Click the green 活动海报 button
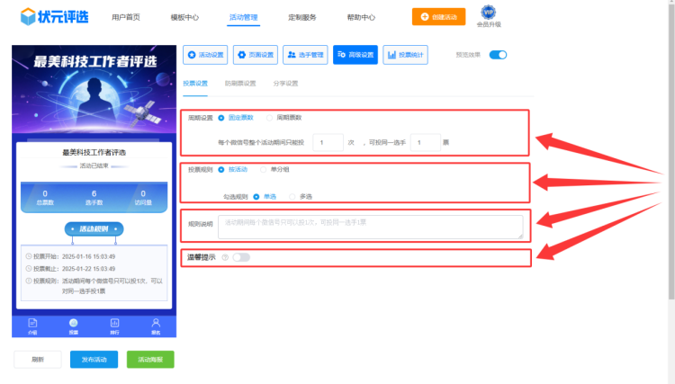The height and width of the screenshot is (384, 675). pos(150,360)
